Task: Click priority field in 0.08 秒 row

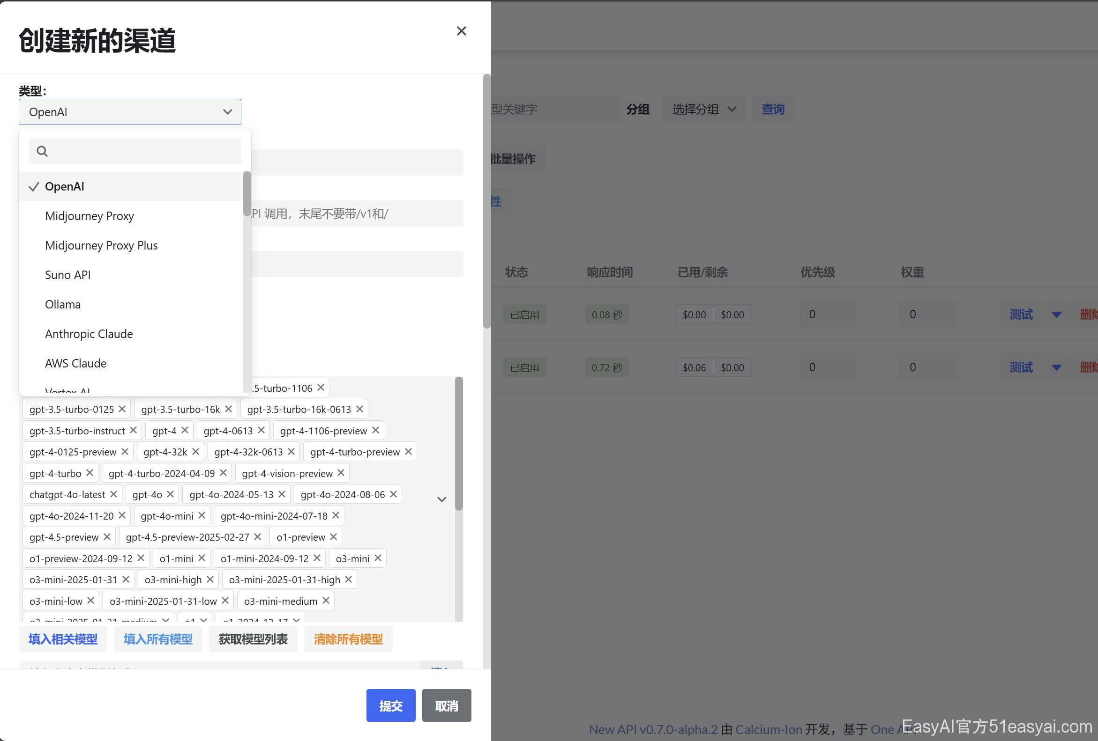Action: coord(827,315)
